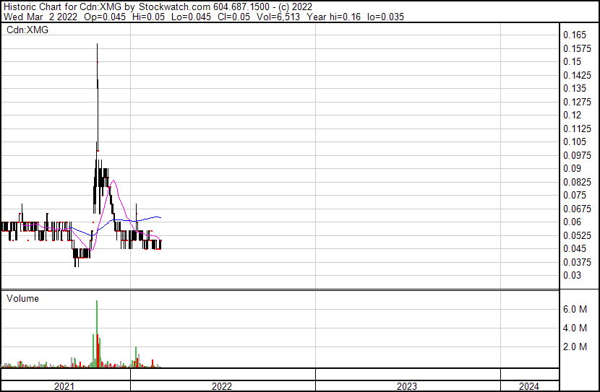Click the 0.09 price axis label
This screenshot has width=600, height=392.
[572, 168]
